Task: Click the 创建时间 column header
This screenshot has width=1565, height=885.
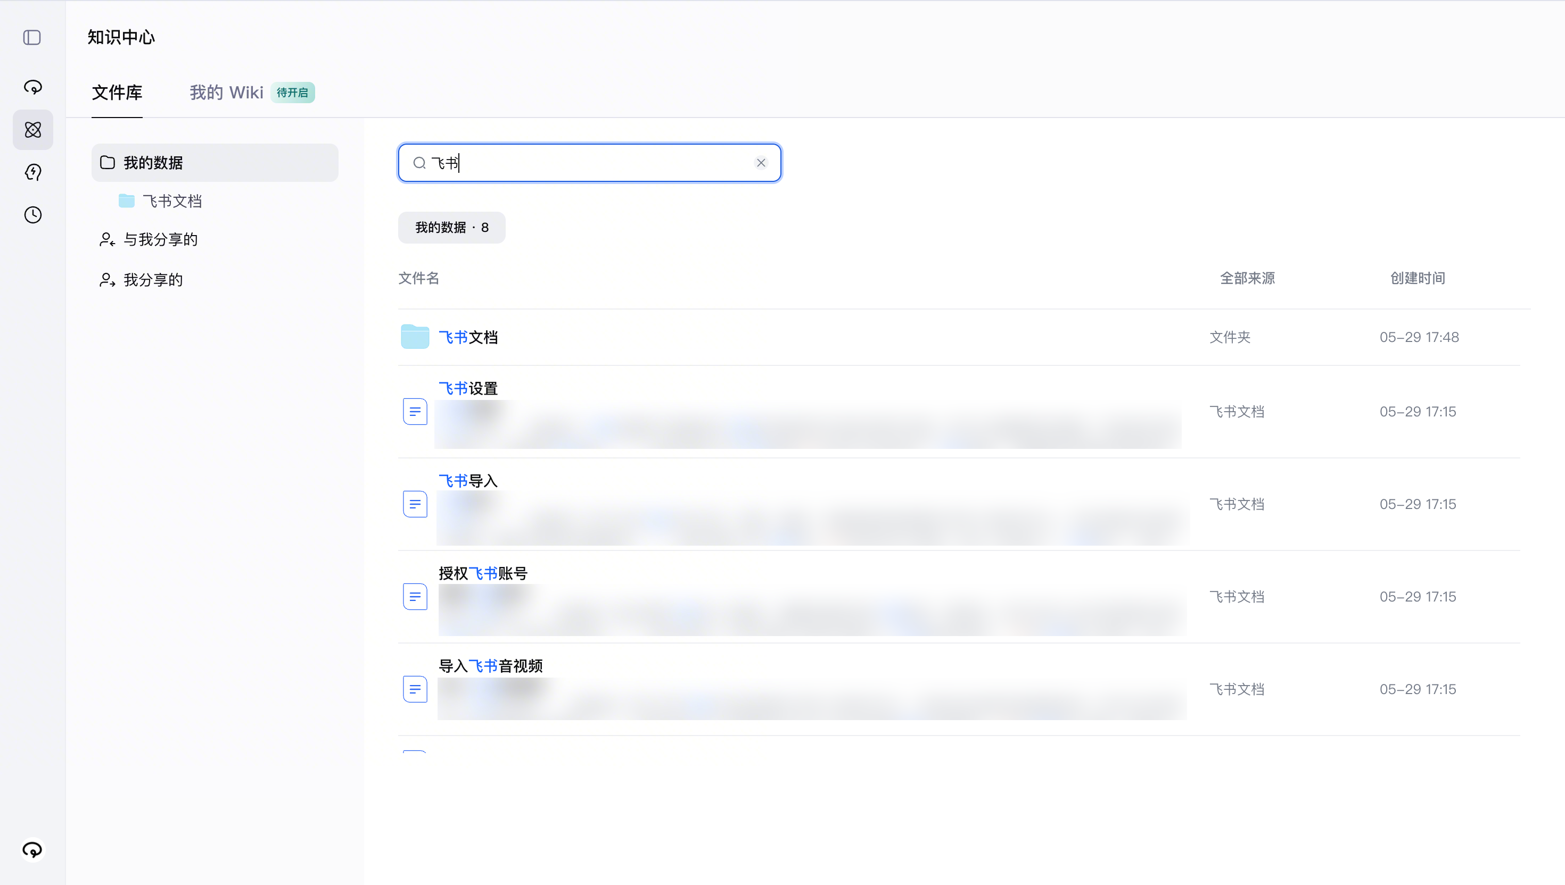Action: [x=1418, y=278]
